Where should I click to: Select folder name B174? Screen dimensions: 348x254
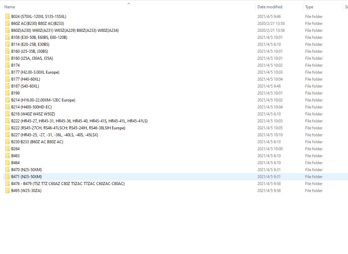(15, 65)
